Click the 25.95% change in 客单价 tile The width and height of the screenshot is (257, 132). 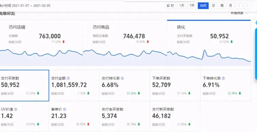(x=81, y=124)
